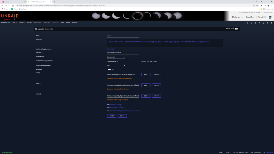Image resolution: width=274 pixels, height=154 pixels.
Task: Open the system log icon
Action: click(x=267, y=23)
